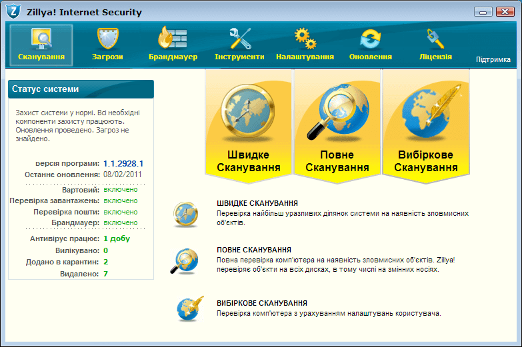522x347 pixels.
Task: Open the Загрози shield icon
Action: pos(108,39)
